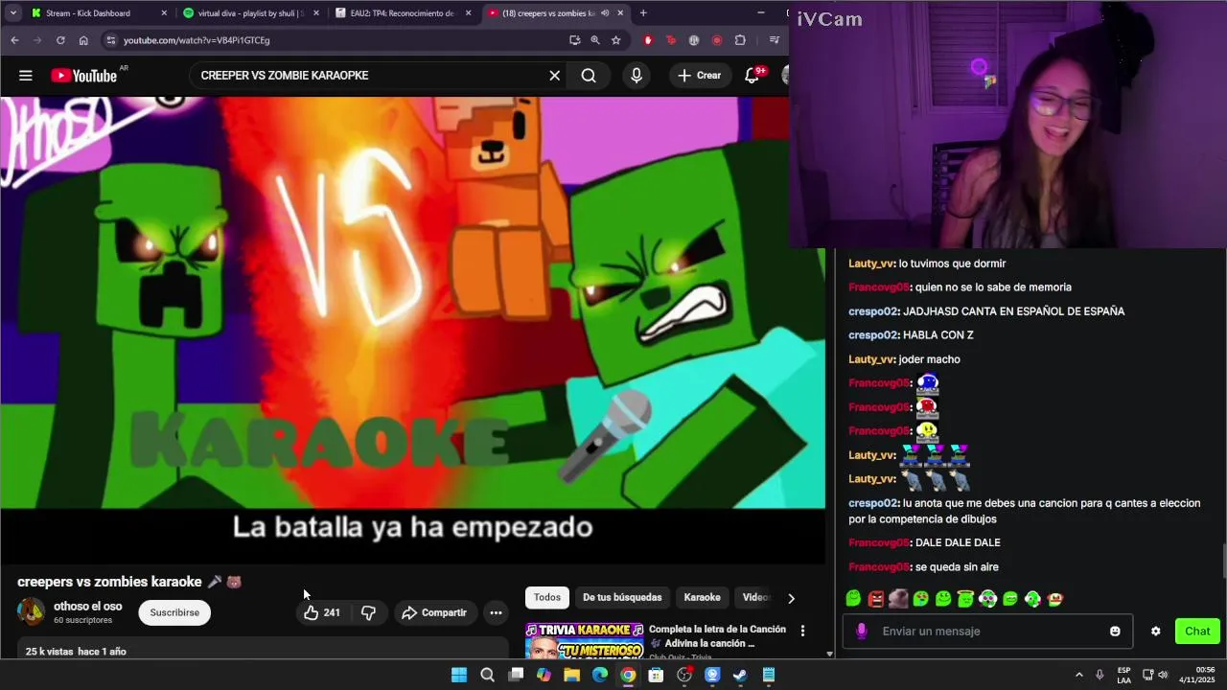Reload the YouTube page
The image size is (1227, 690).
[x=60, y=40]
